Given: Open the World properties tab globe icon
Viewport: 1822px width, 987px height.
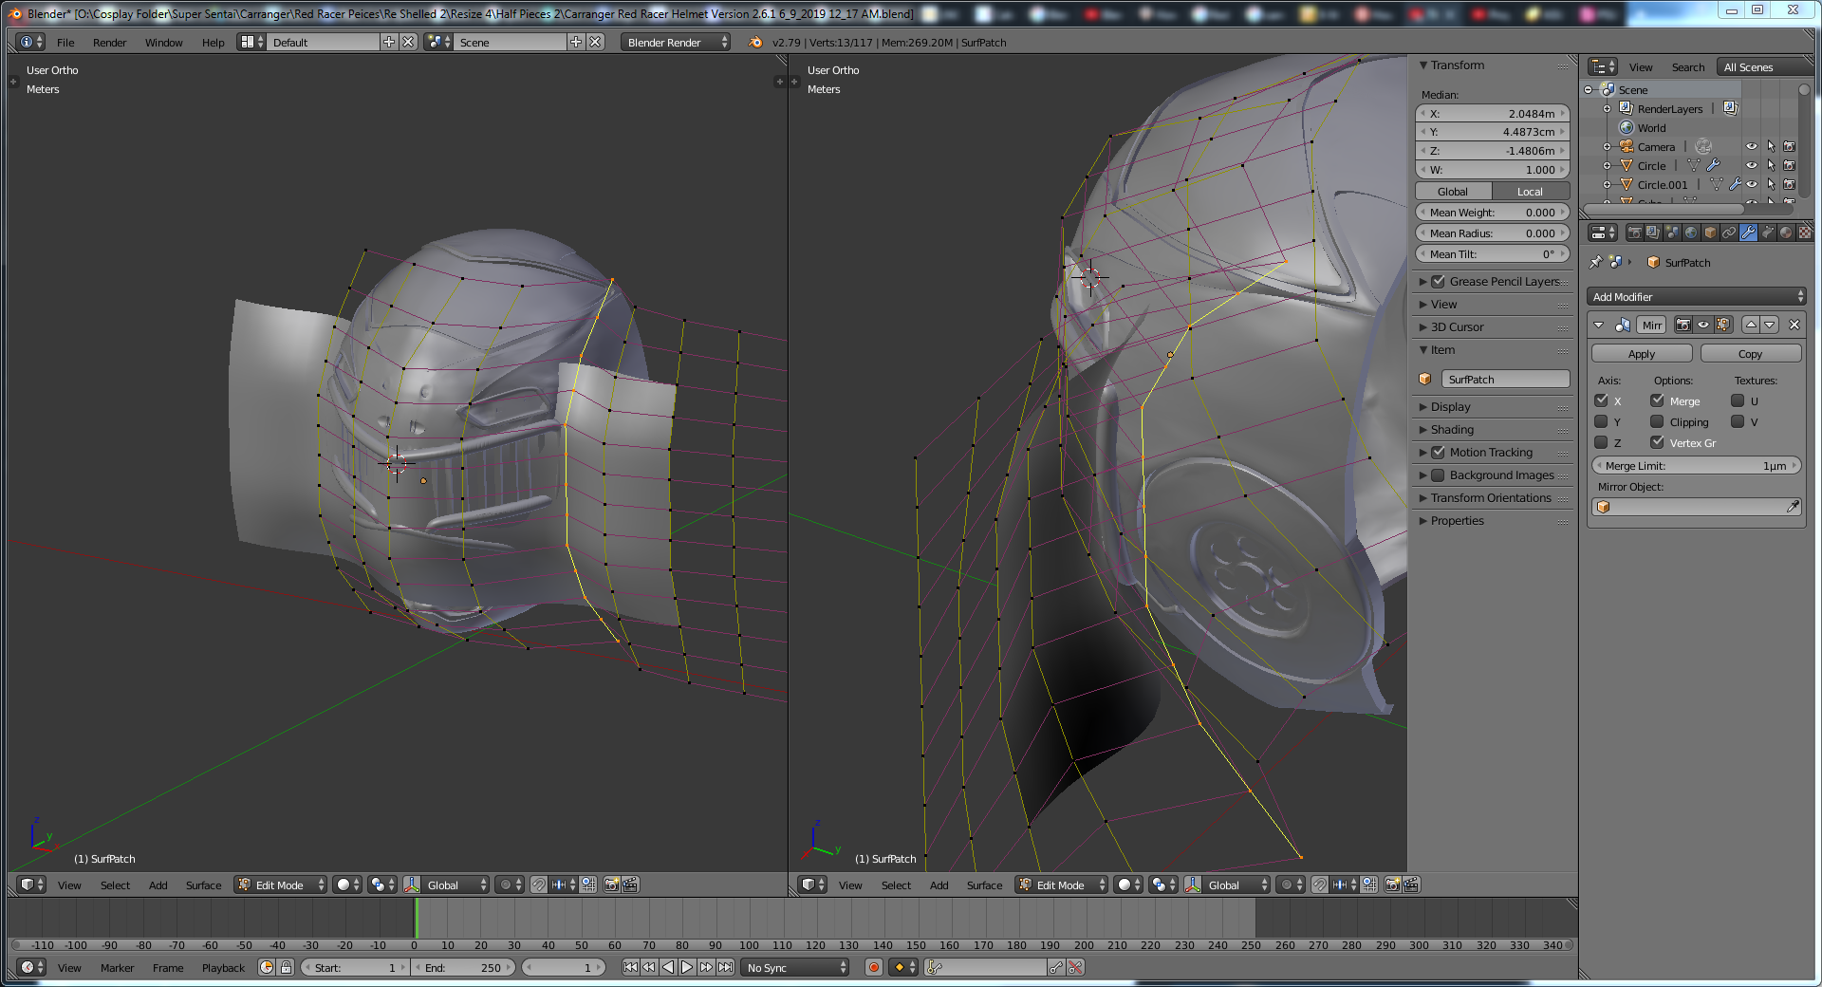Looking at the screenshot, I should click(x=1691, y=233).
